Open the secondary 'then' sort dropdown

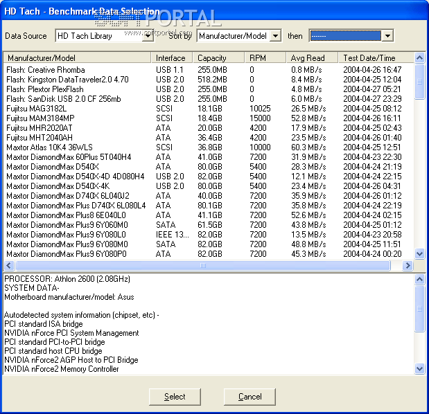click(387, 36)
